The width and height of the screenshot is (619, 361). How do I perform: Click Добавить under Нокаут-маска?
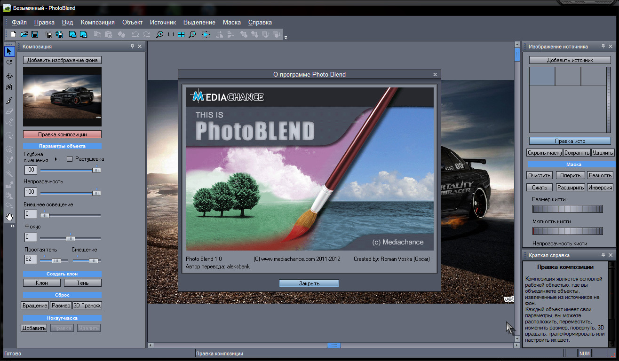(x=34, y=328)
